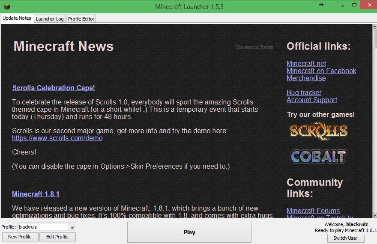Open the Scrolls game logo
The image size is (377, 244).
point(319,131)
